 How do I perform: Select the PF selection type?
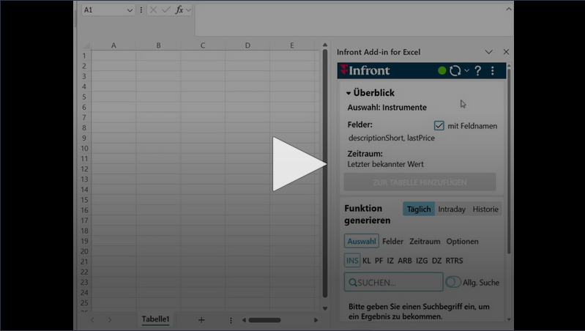point(379,261)
